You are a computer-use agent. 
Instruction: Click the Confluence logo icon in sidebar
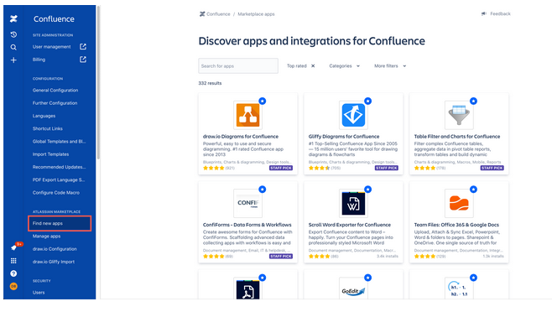pyautogui.click(x=13, y=18)
